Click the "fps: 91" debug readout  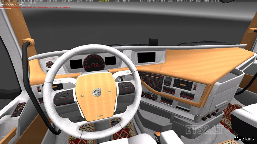pyautogui.click(x=5, y=1)
